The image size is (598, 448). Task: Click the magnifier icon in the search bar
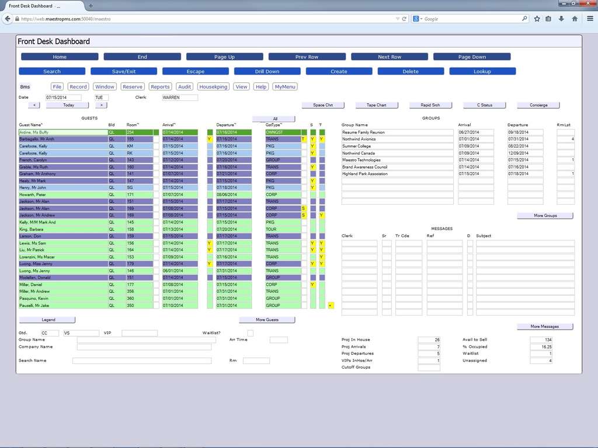(524, 18)
